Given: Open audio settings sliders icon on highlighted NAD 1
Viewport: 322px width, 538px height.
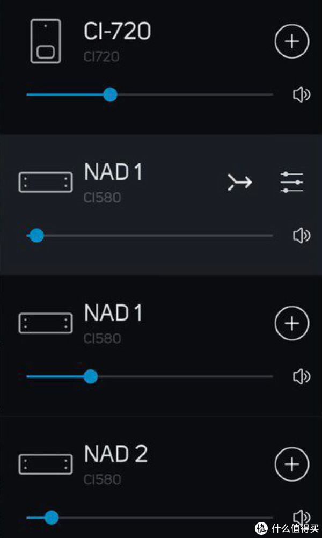Looking at the screenshot, I should point(292,182).
